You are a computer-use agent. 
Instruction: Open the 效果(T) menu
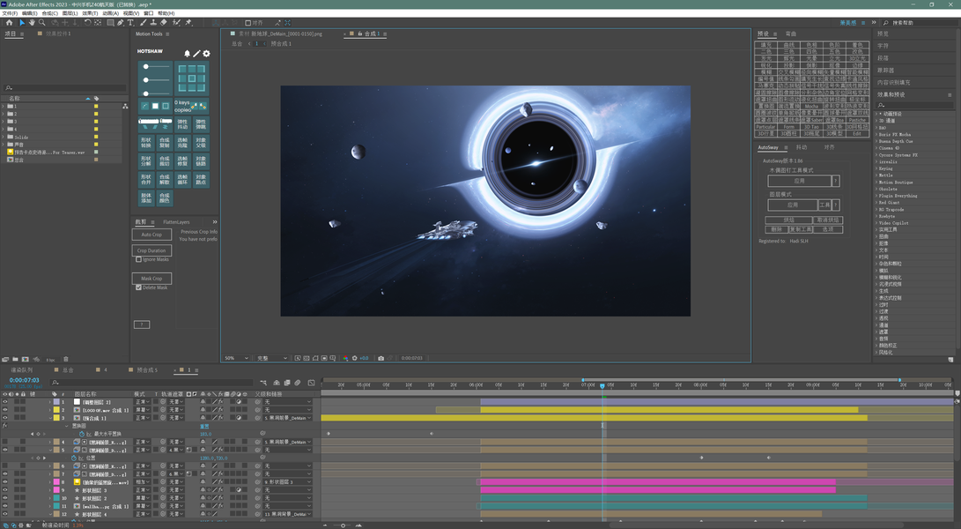[x=90, y=13]
